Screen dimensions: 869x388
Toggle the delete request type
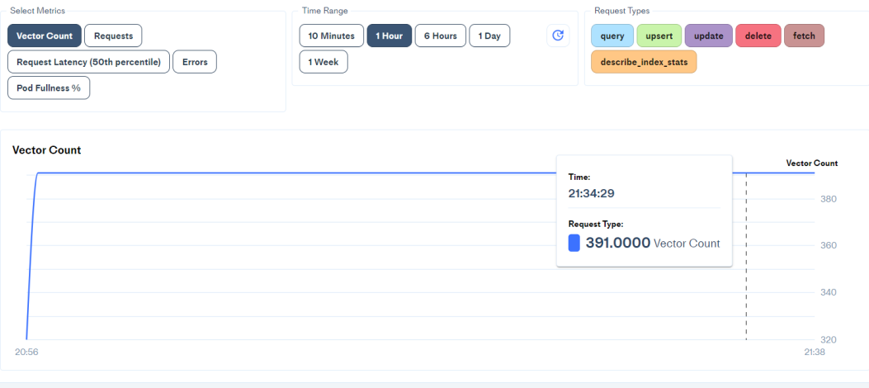click(758, 35)
